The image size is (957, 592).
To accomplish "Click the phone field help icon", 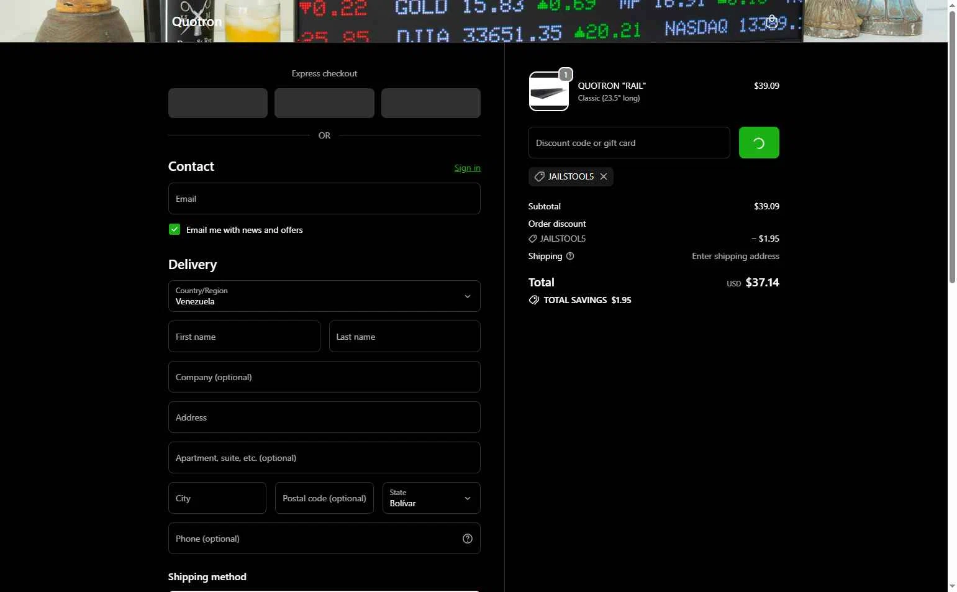I will click(x=468, y=539).
